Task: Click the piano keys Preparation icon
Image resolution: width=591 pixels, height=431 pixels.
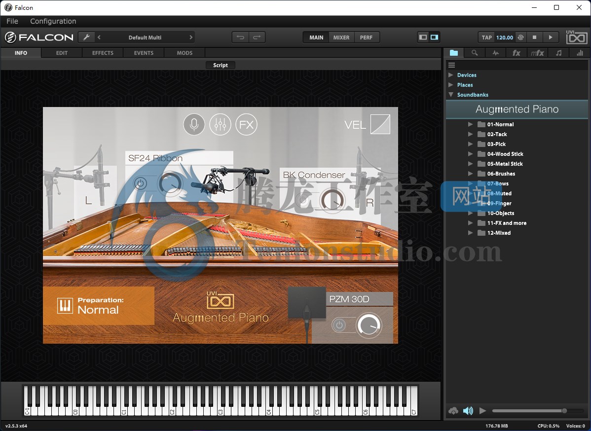Action: (x=65, y=306)
